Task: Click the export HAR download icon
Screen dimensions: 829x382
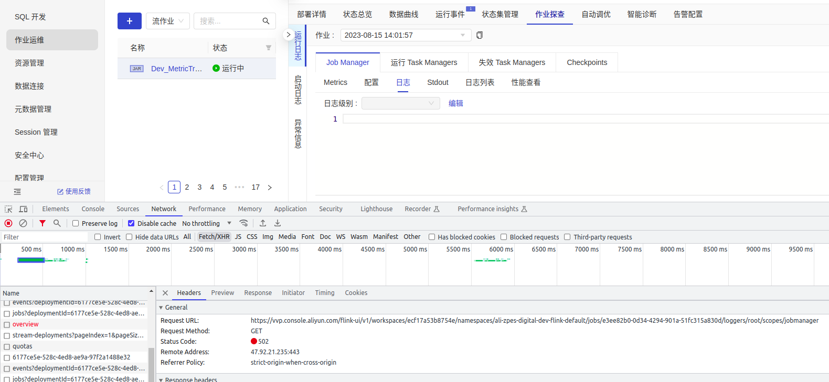Action: point(278,223)
